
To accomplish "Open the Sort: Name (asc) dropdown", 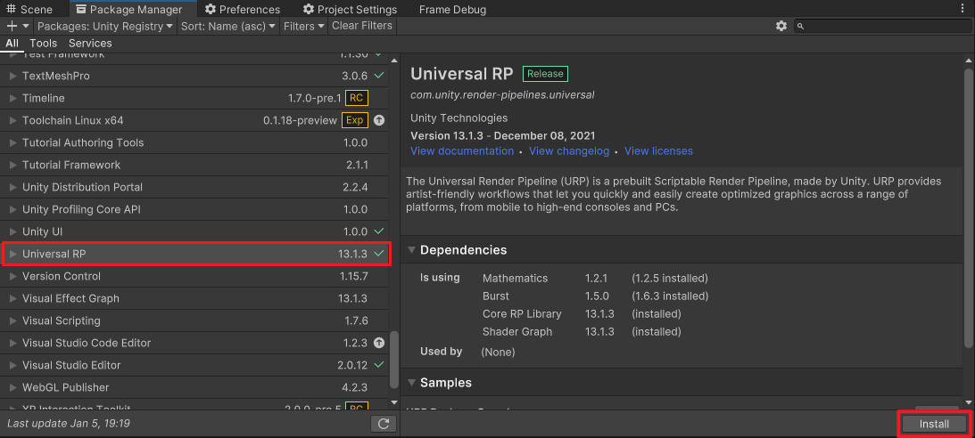I will pos(228,26).
